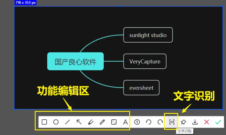Save the screenshot to file

pyautogui.click(x=195, y=122)
